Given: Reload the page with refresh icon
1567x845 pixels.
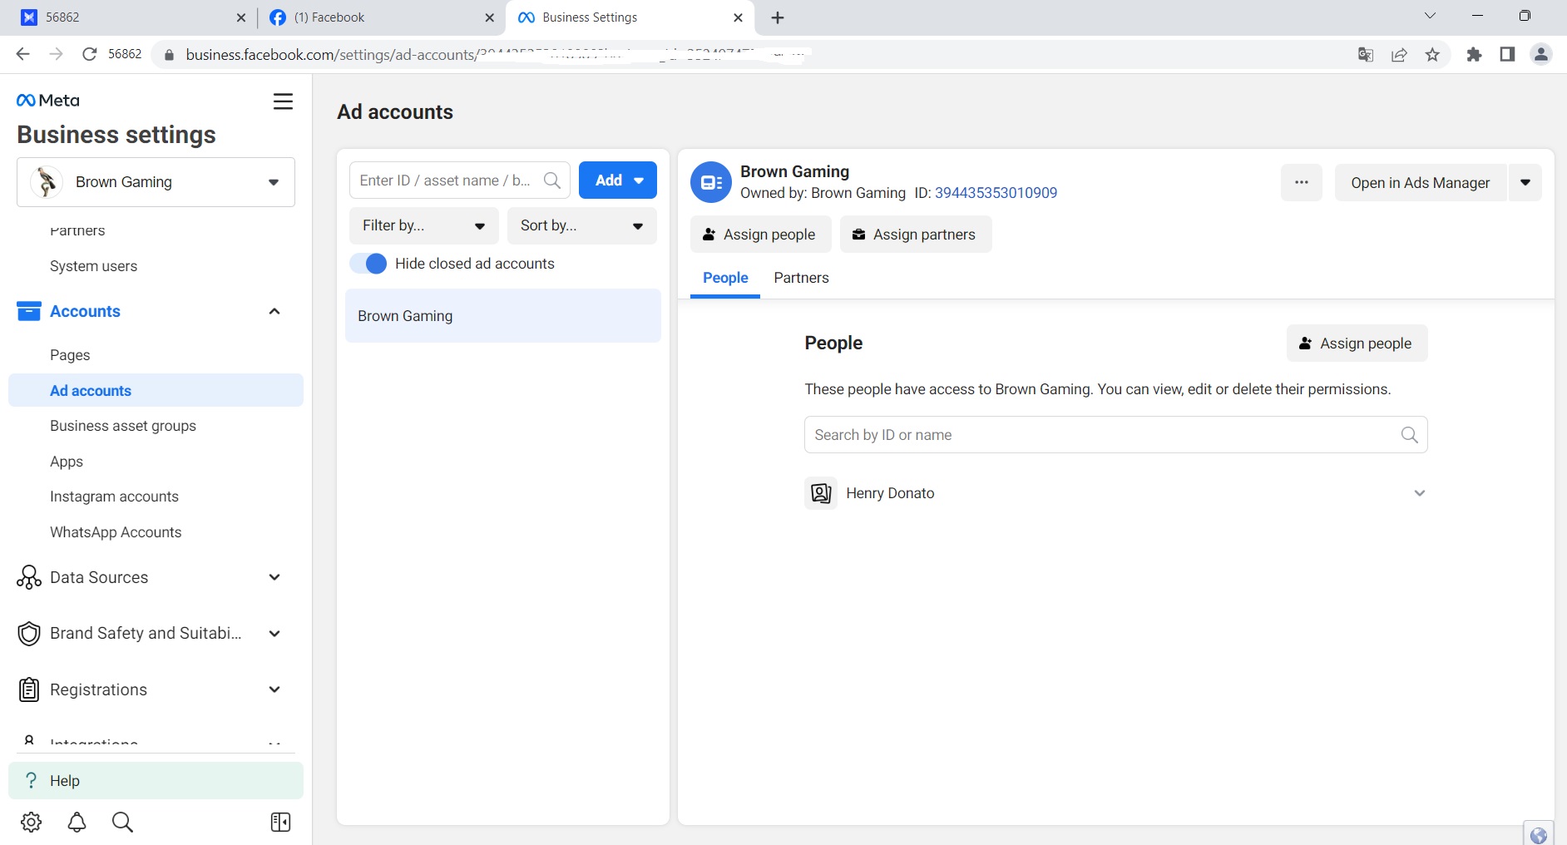Looking at the screenshot, I should 90,54.
